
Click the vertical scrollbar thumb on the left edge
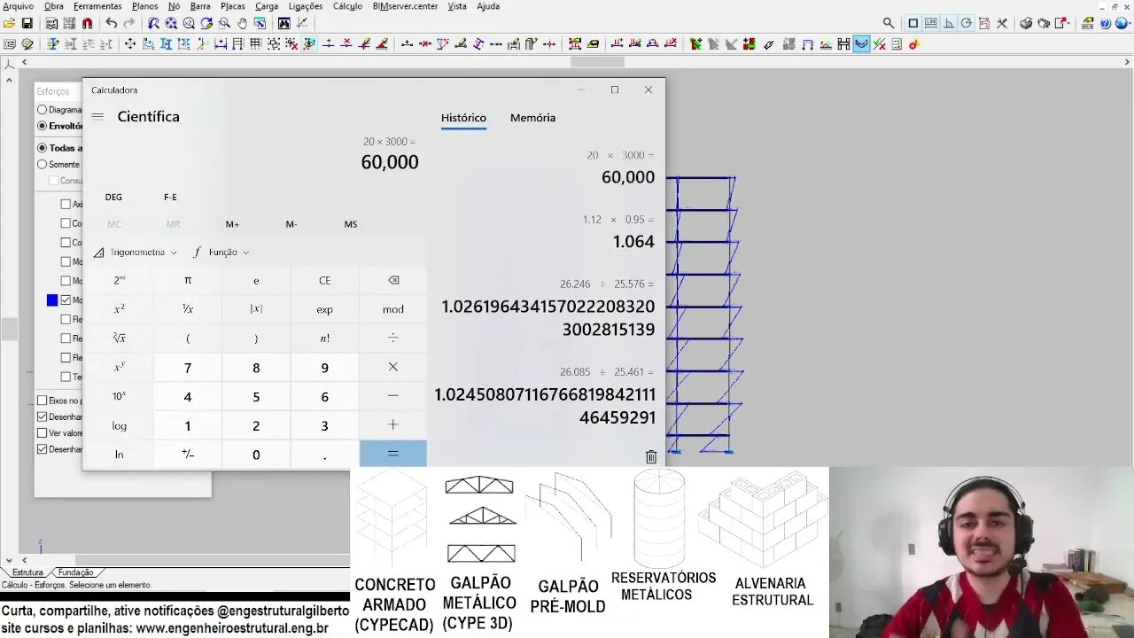pos(9,329)
